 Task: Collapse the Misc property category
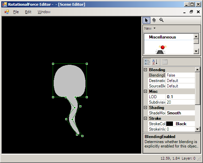[146, 91]
